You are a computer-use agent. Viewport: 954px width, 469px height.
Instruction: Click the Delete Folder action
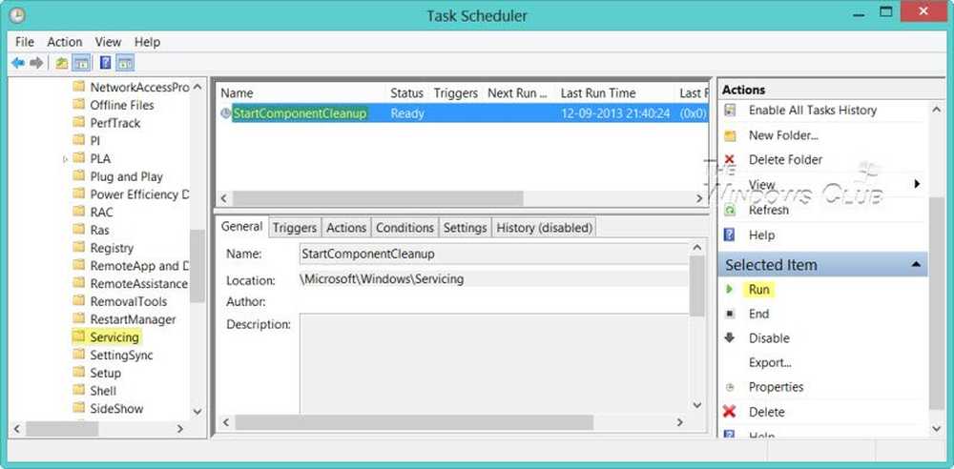click(785, 160)
